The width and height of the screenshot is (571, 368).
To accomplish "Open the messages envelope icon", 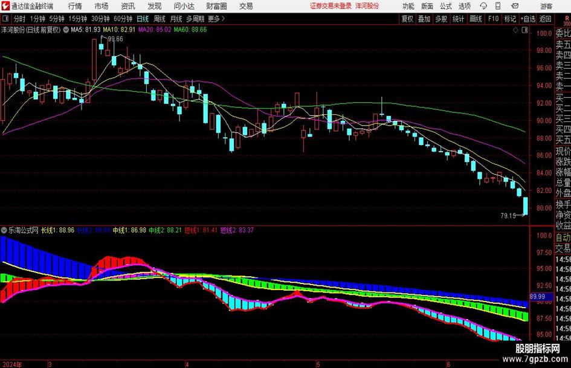I will [515, 6].
